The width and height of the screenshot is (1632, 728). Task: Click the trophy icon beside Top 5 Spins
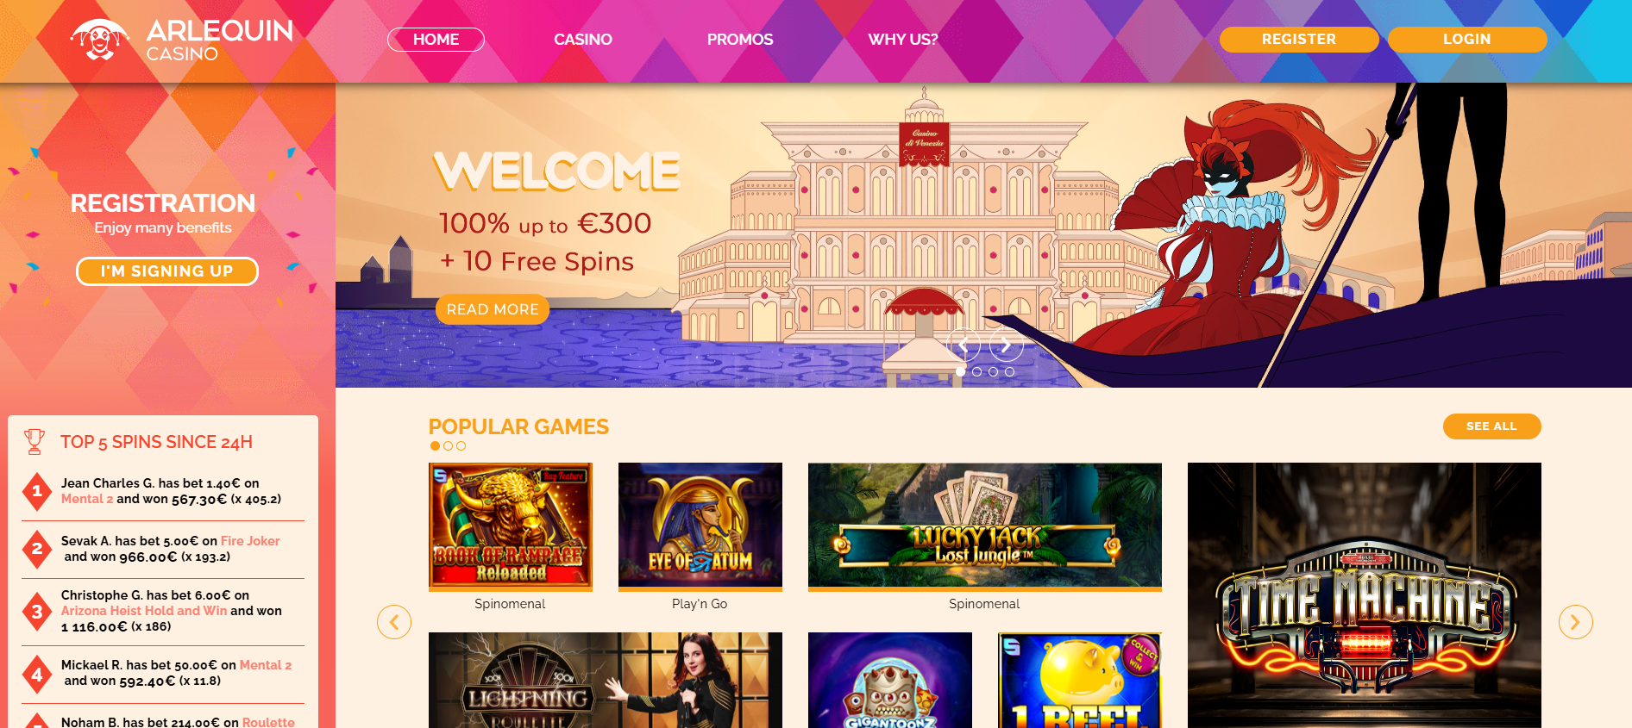[x=35, y=441]
